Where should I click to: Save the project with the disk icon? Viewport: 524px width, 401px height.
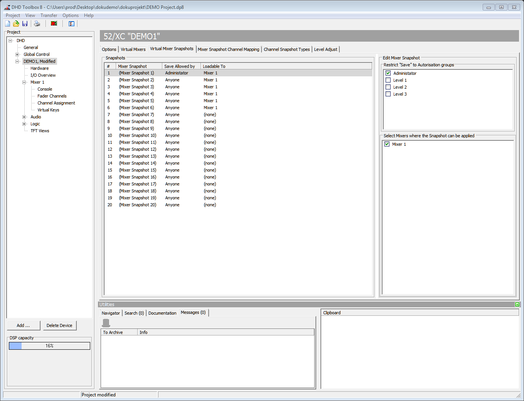tap(25, 24)
